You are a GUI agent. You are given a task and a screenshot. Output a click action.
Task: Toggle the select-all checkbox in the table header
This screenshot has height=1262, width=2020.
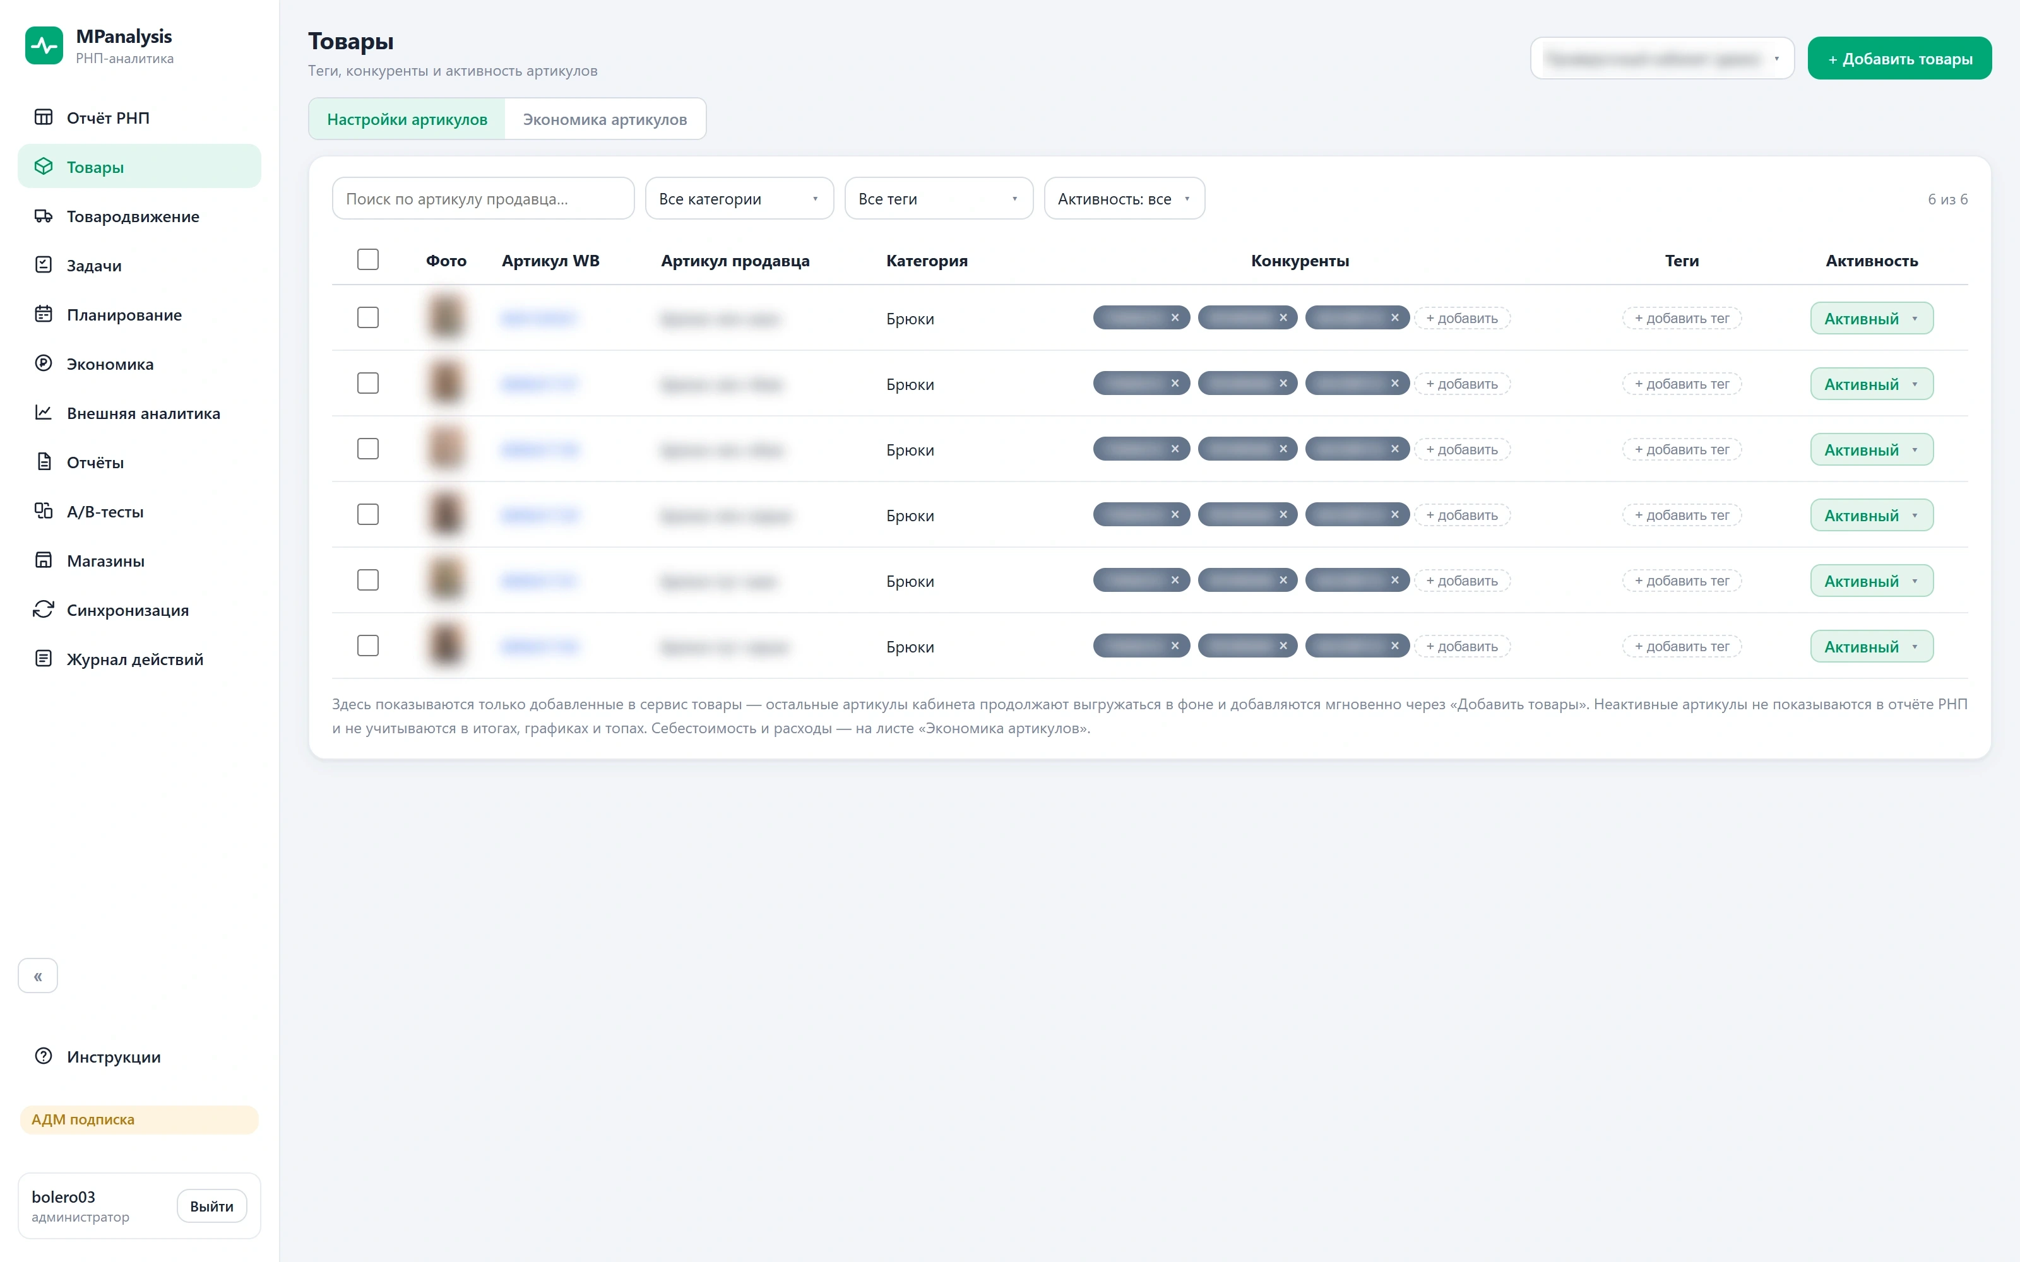coord(368,259)
